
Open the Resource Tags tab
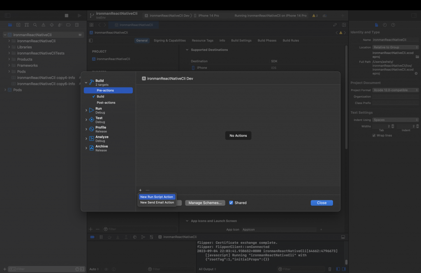202,41
